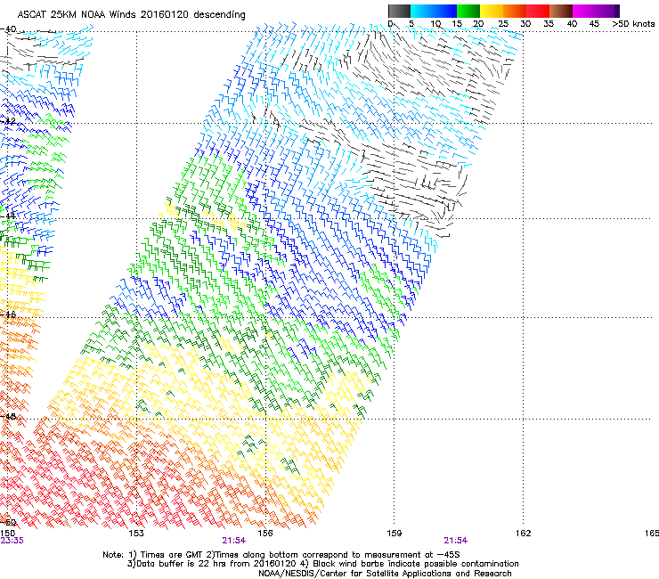This screenshot has height=579, width=659.
Task: Click the -40 latitude label
Action: pyautogui.click(x=8, y=29)
